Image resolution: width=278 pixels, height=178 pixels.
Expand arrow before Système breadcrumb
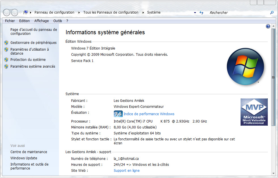pyautogui.click(x=143, y=12)
